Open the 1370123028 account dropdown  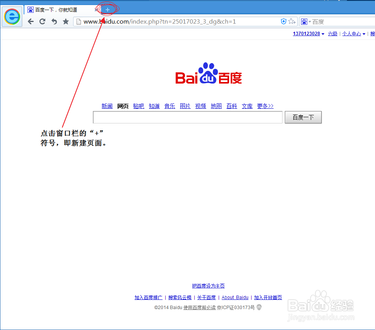(x=308, y=34)
